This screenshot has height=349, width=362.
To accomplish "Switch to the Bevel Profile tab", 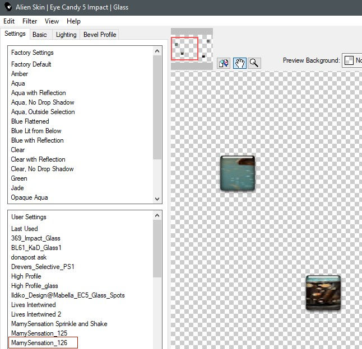I will [100, 35].
